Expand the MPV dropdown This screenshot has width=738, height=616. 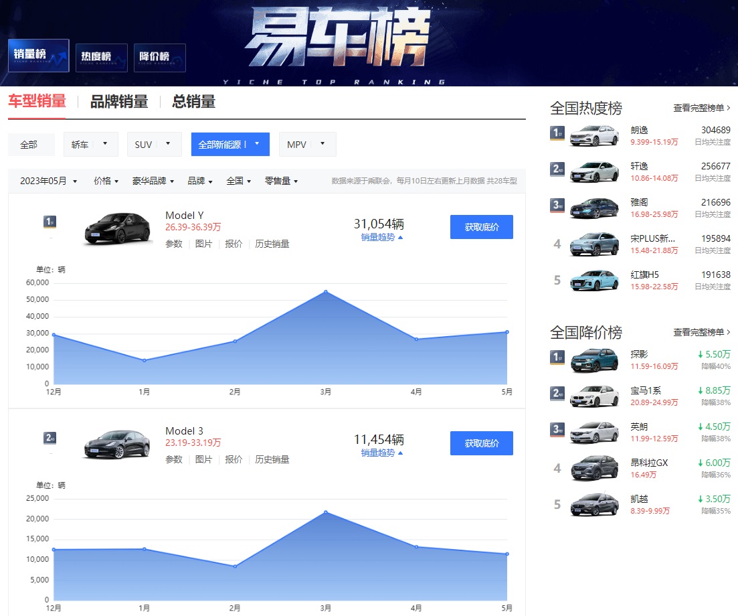[x=307, y=144]
